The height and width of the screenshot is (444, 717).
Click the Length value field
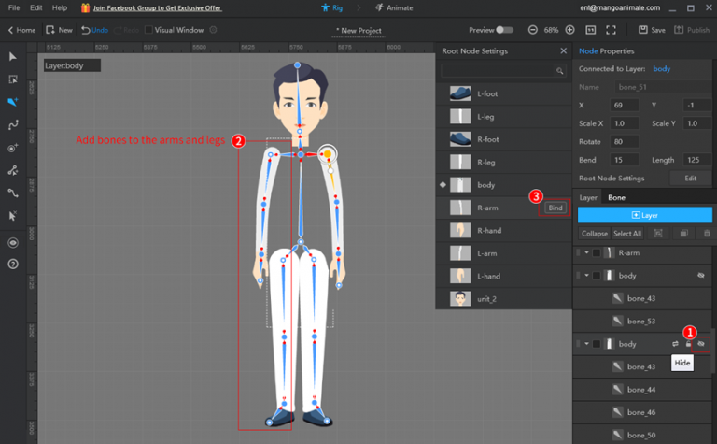pos(696,160)
